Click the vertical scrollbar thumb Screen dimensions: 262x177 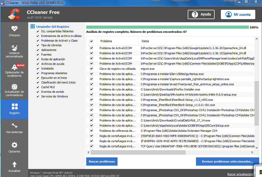tap(257, 103)
